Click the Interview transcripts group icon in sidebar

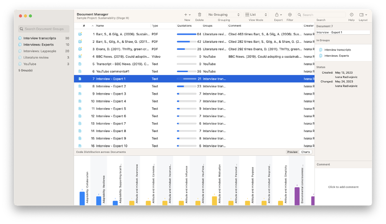coord(20,38)
